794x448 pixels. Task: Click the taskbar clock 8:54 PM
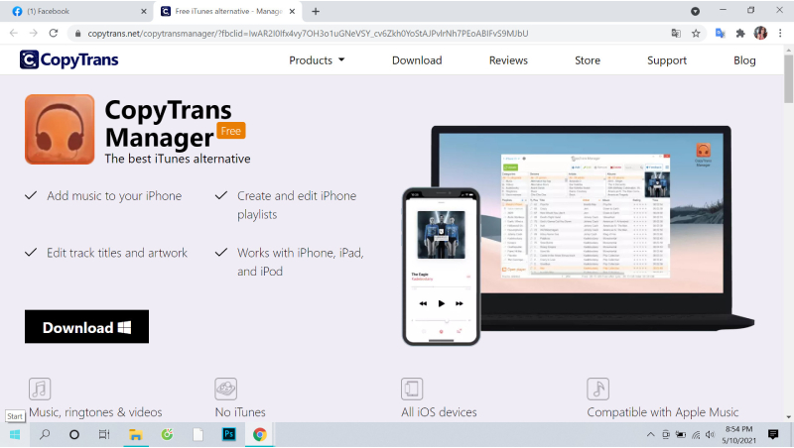(x=738, y=429)
